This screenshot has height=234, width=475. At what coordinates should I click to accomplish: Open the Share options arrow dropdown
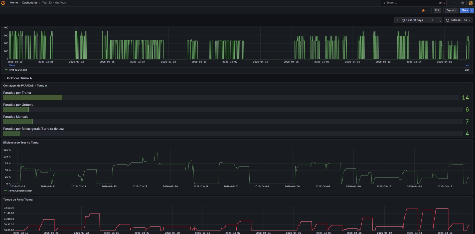(x=472, y=10)
